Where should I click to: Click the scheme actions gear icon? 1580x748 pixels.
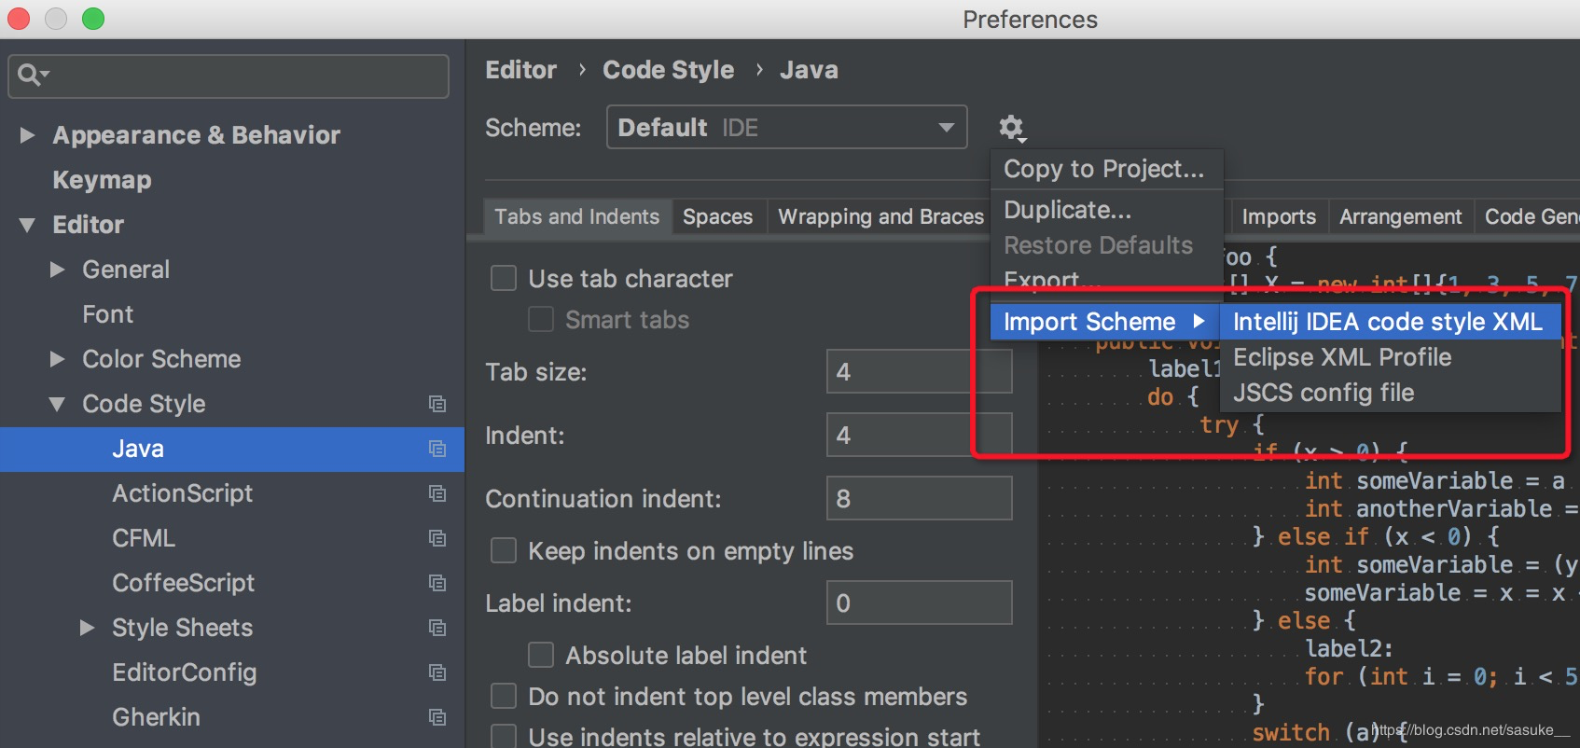[1011, 128]
